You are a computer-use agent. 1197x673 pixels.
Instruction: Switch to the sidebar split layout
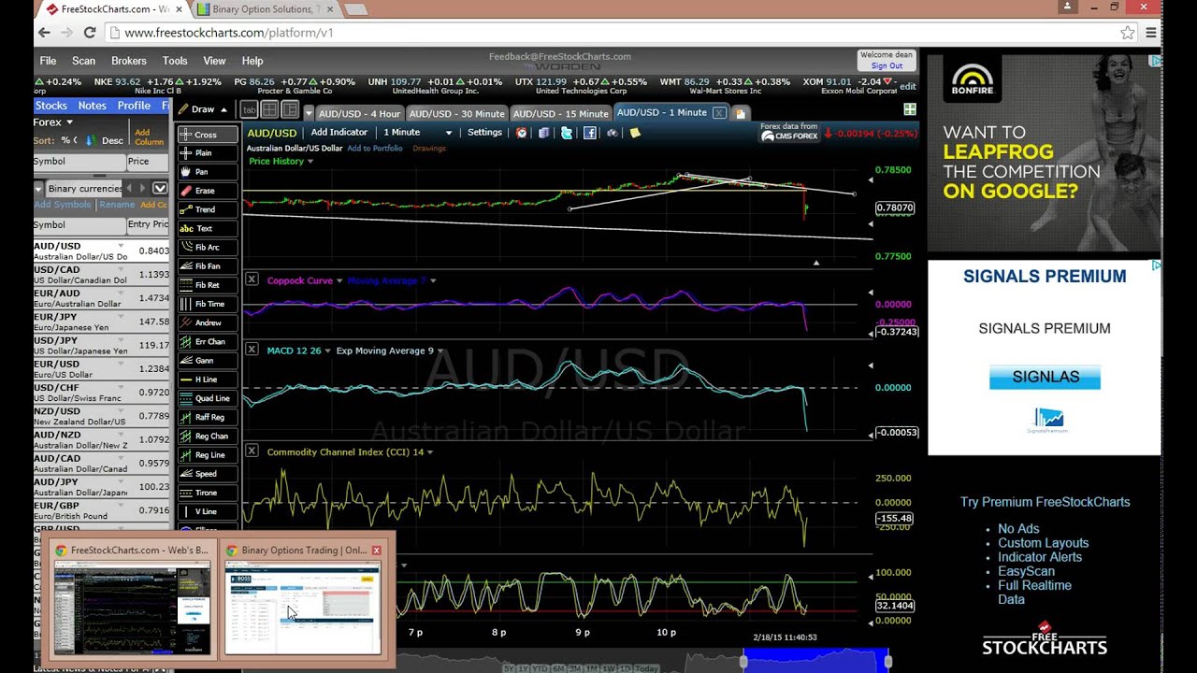pos(290,110)
